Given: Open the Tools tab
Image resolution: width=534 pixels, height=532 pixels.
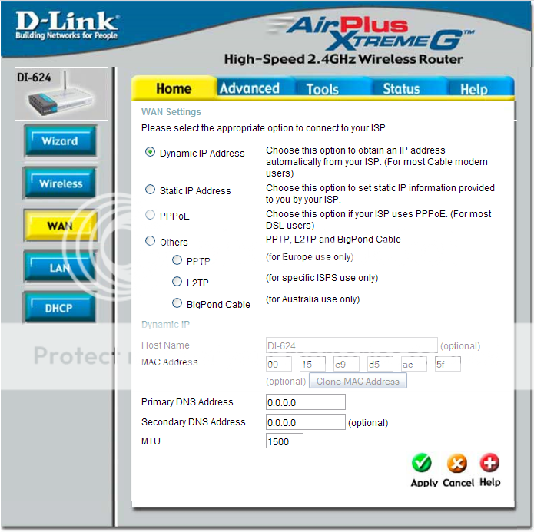Looking at the screenshot, I should 323,89.
